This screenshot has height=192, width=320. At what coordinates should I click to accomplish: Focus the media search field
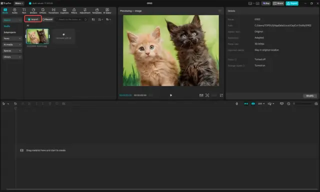[x=71, y=19]
